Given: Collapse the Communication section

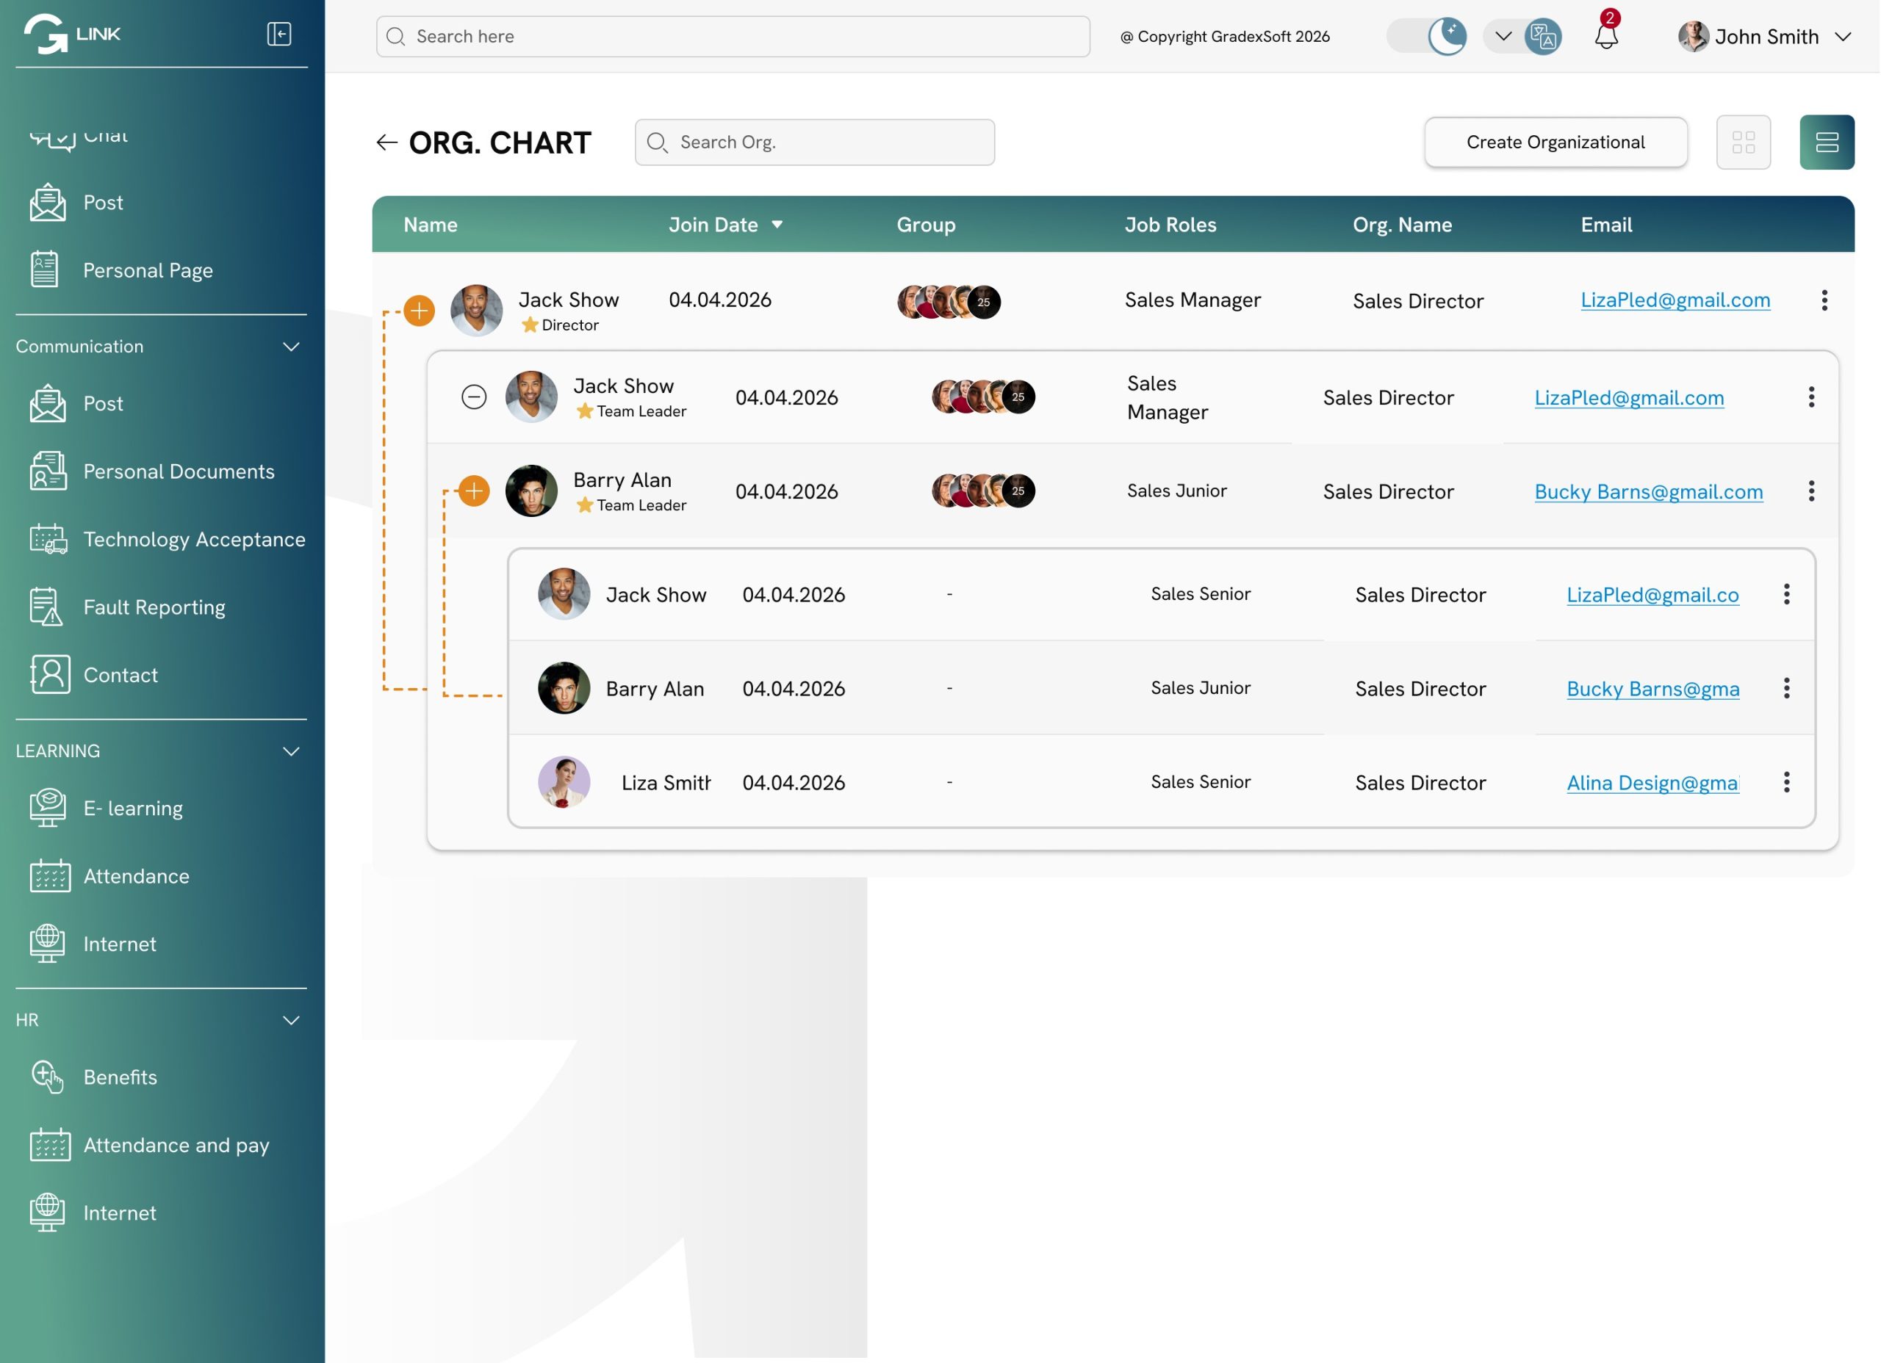Looking at the screenshot, I should (291, 347).
